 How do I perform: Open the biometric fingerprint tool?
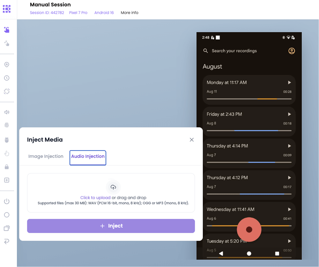click(x=7, y=125)
